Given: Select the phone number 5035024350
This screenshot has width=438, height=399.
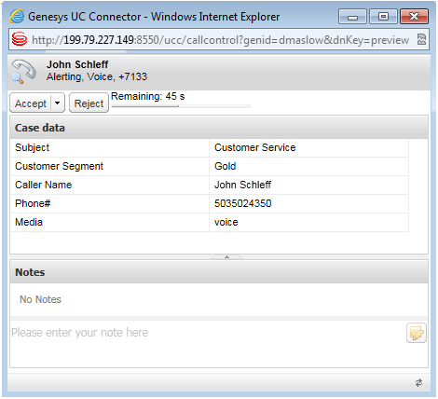Looking at the screenshot, I should [x=243, y=203].
